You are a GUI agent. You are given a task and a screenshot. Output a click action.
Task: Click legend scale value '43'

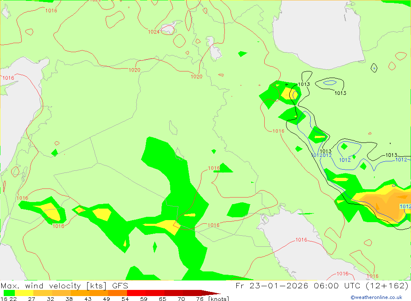click(88, 299)
